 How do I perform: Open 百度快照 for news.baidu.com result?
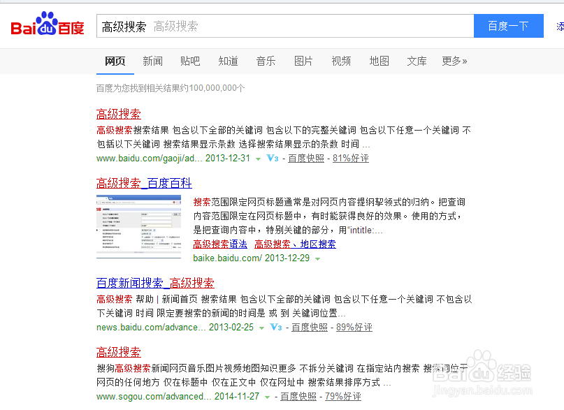click(310, 328)
